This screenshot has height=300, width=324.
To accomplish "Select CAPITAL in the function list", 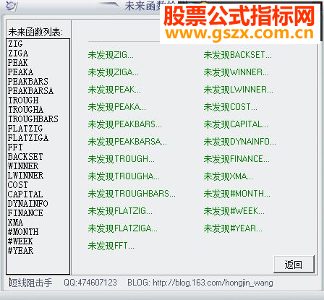I will (x=25, y=194).
